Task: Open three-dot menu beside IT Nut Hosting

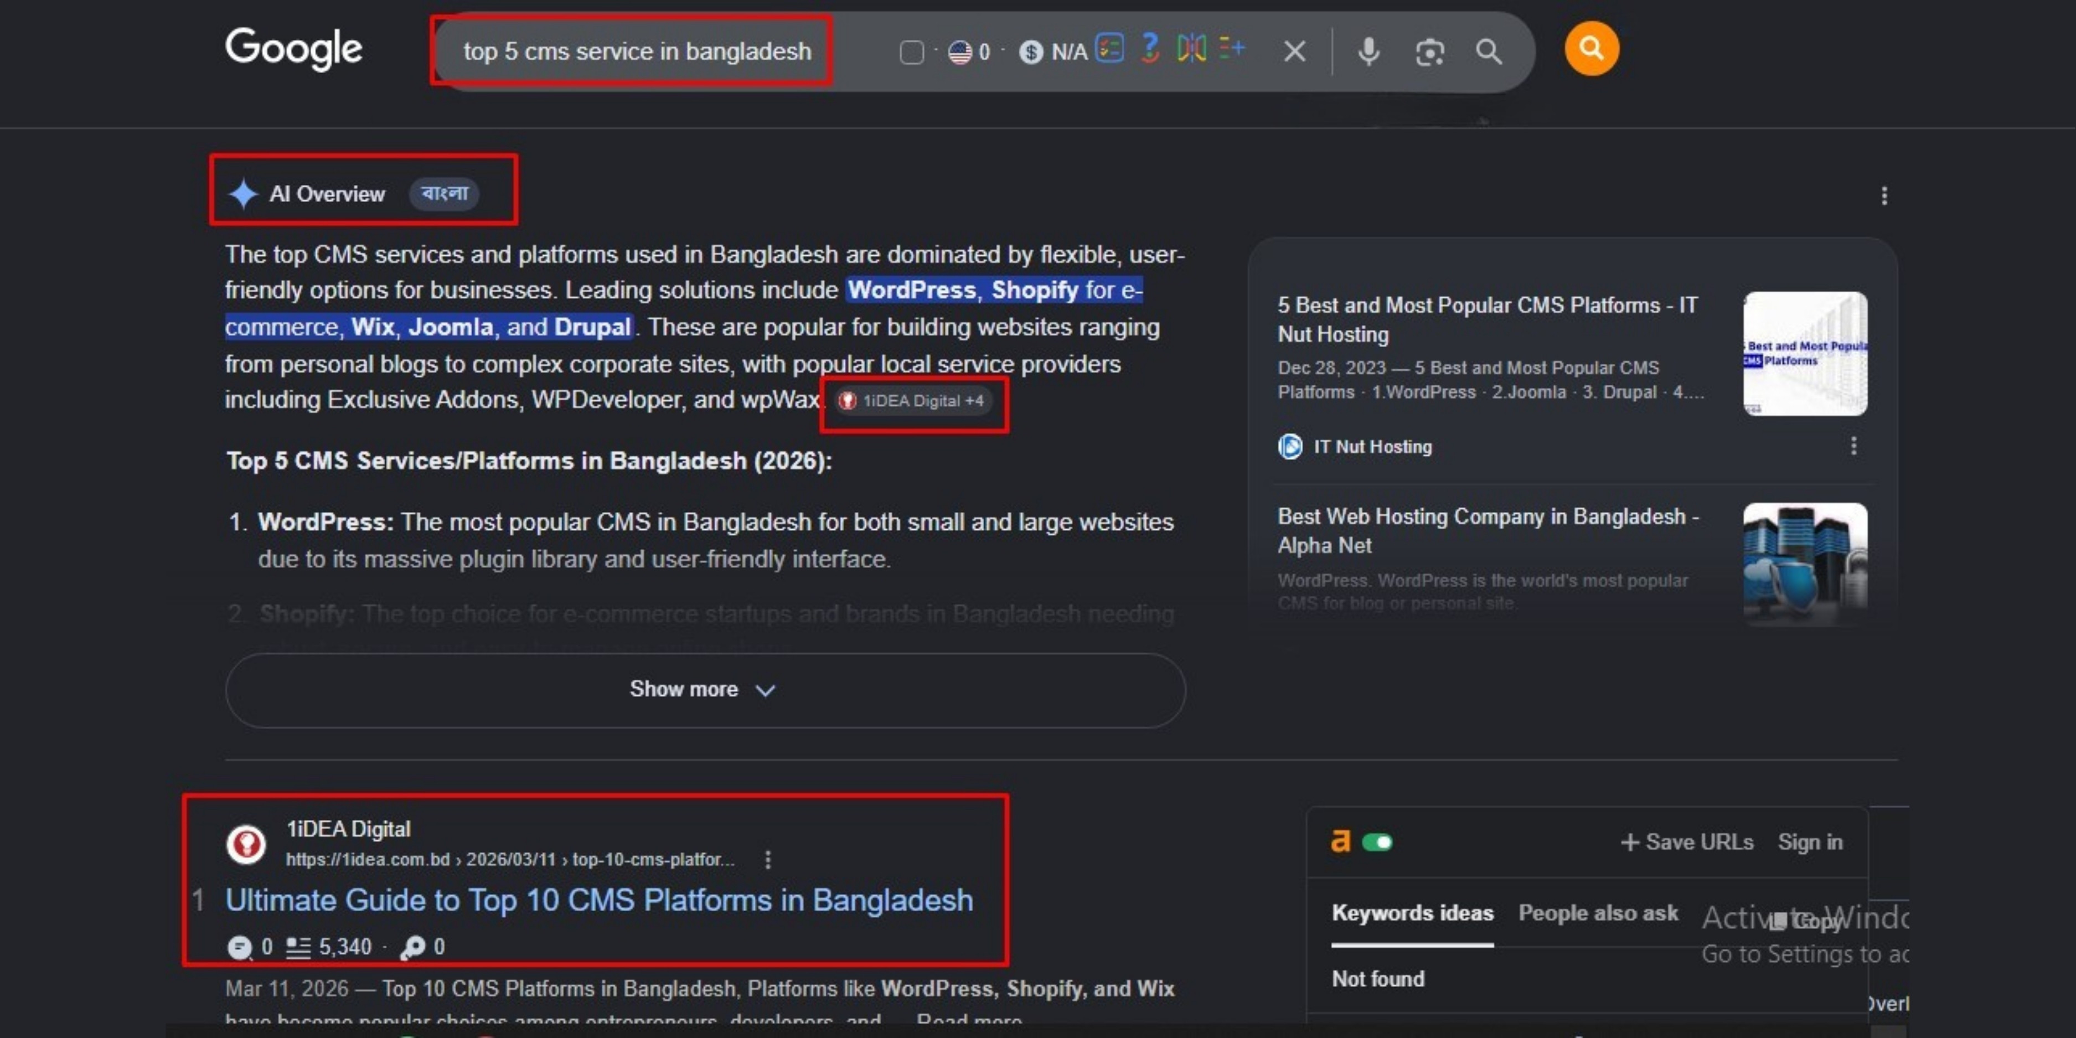Action: [x=1853, y=446]
